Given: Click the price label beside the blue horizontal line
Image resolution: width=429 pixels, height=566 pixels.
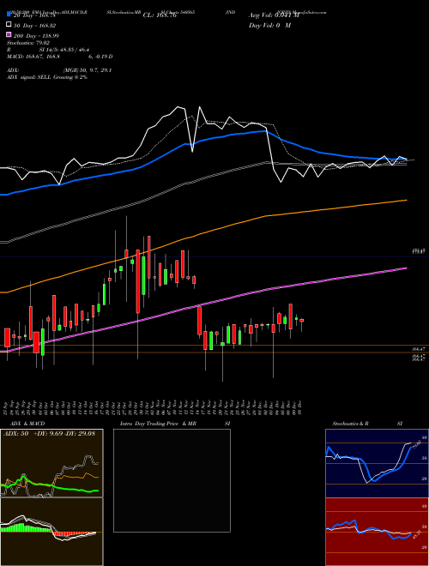Looking at the screenshot, I should [x=420, y=251].
